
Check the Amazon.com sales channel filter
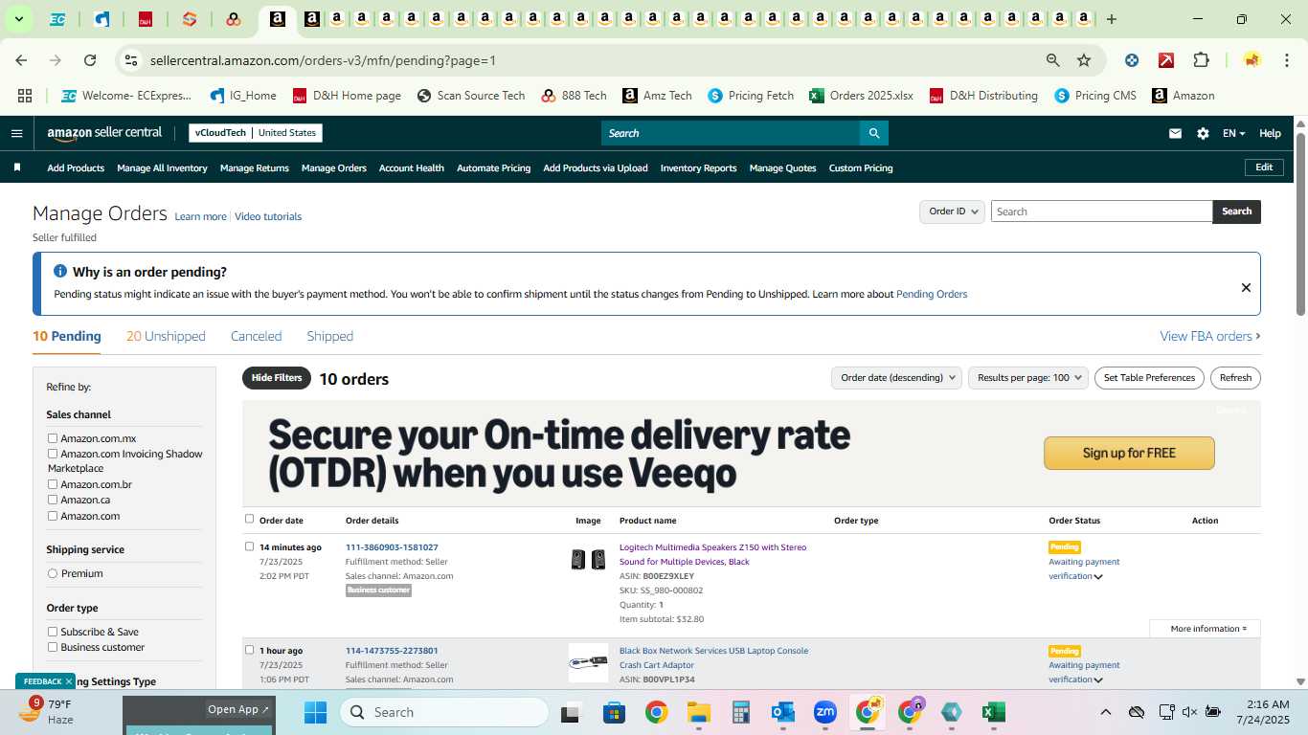pyautogui.click(x=53, y=516)
